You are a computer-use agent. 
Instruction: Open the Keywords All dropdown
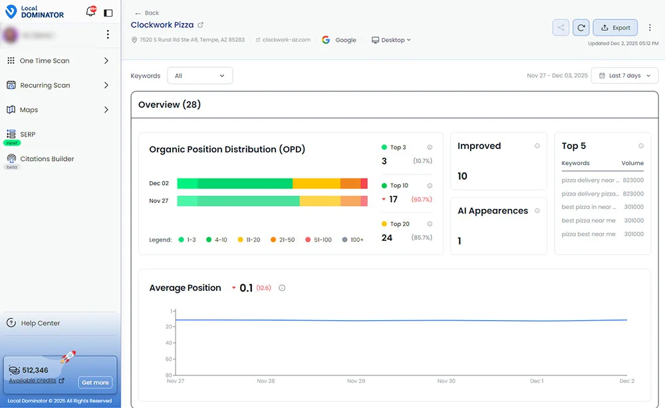tap(199, 76)
